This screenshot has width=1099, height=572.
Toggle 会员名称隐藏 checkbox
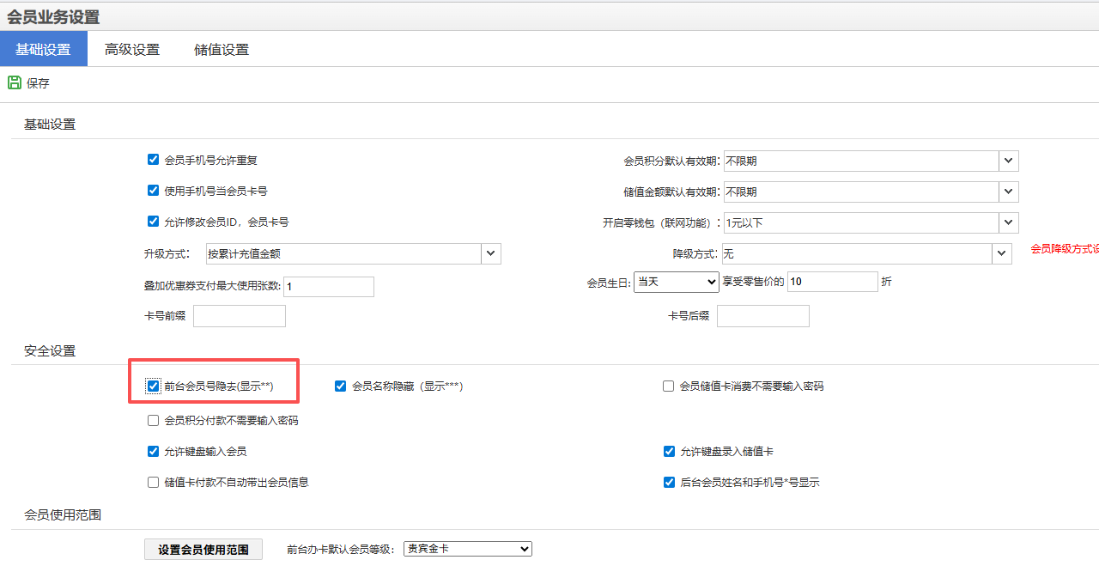coord(341,386)
